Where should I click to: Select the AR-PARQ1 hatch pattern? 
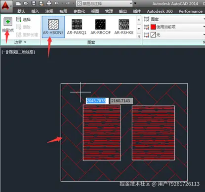click(77, 27)
